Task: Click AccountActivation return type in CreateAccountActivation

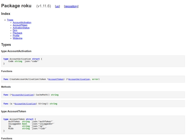Action: 79,79
